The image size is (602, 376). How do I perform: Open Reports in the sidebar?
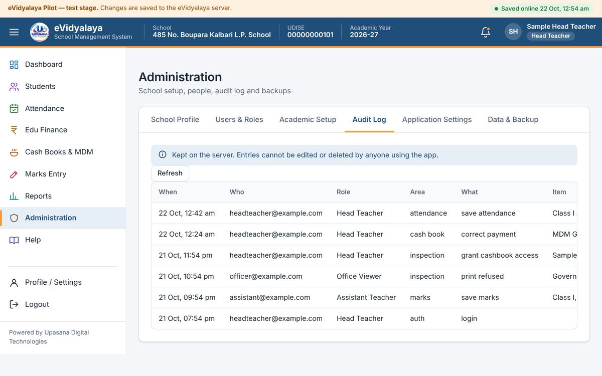point(63,196)
